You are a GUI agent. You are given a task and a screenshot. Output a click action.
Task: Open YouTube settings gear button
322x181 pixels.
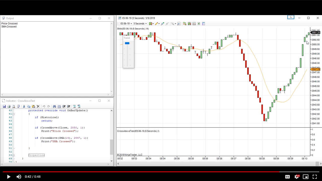tap(297, 177)
